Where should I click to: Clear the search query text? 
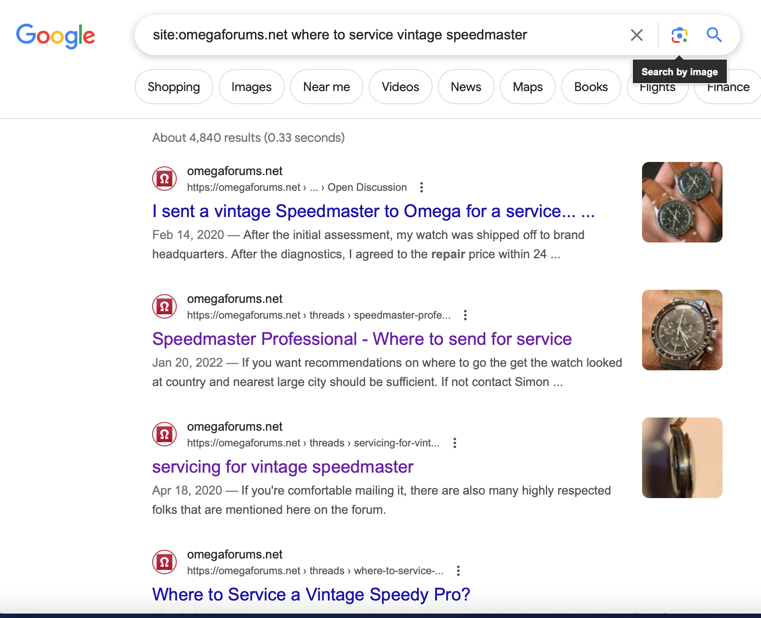tap(636, 35)
